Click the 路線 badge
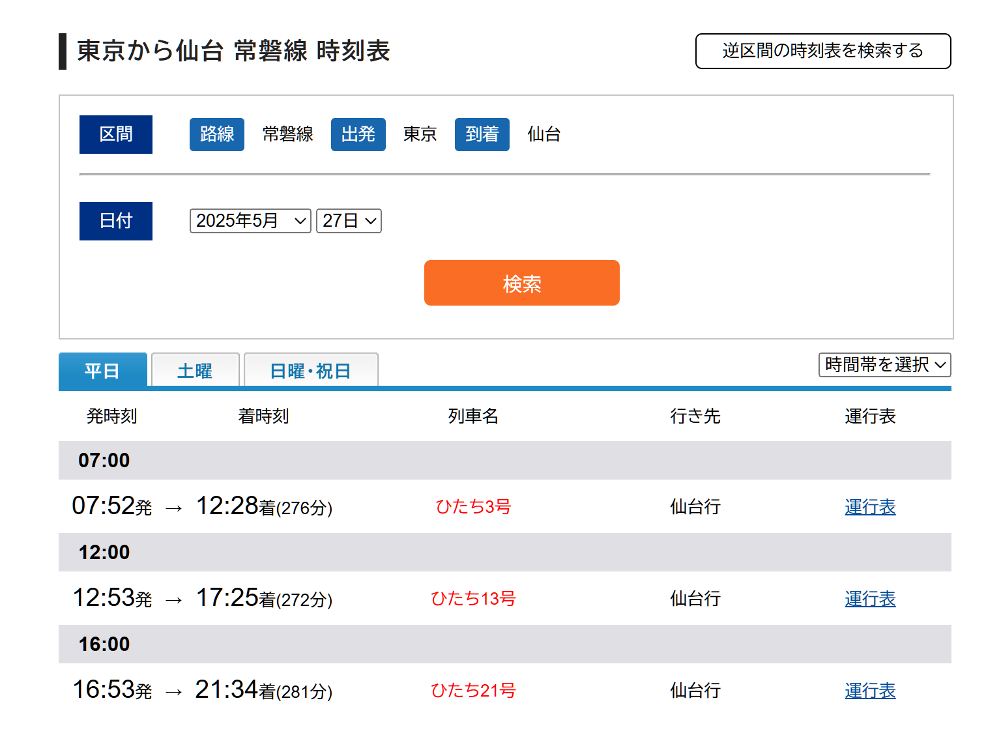986x750 pixels. 217,134
